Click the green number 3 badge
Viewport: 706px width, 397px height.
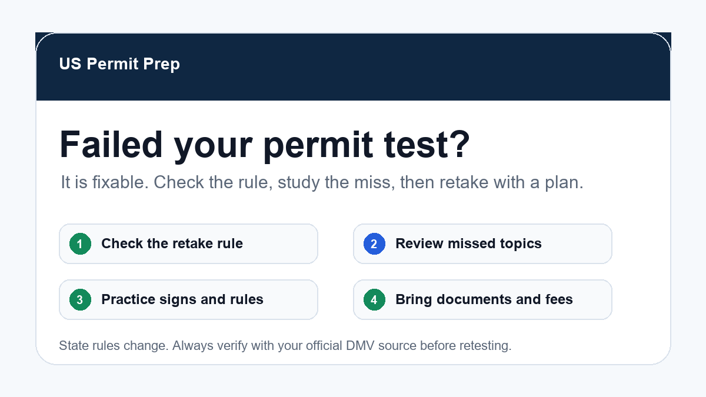pos(80,300)
